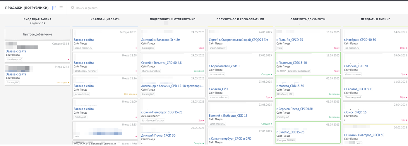Click ПЕРЕДАТЬ В ЛИЗИНГ column header
The image size is (408, 146).
coord(376,19)
